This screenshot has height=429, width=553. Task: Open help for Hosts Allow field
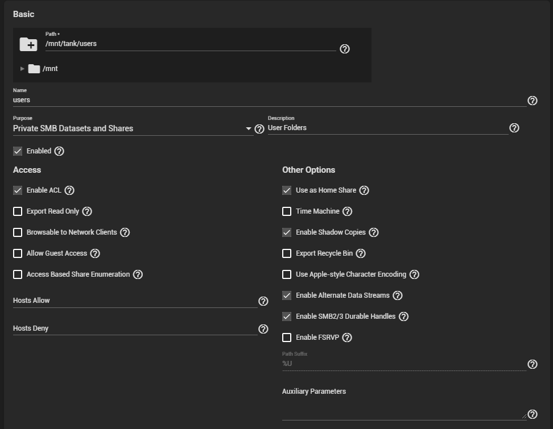[263, 301]
